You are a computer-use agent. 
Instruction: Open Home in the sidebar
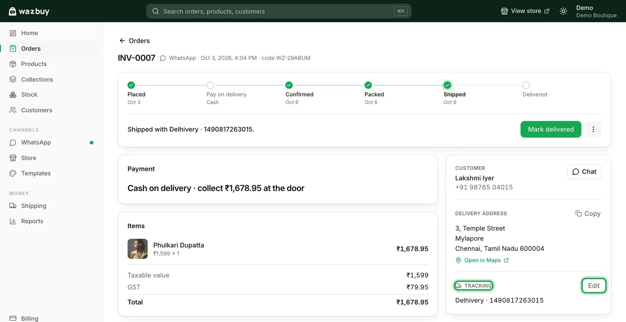[x=29, y=33]
